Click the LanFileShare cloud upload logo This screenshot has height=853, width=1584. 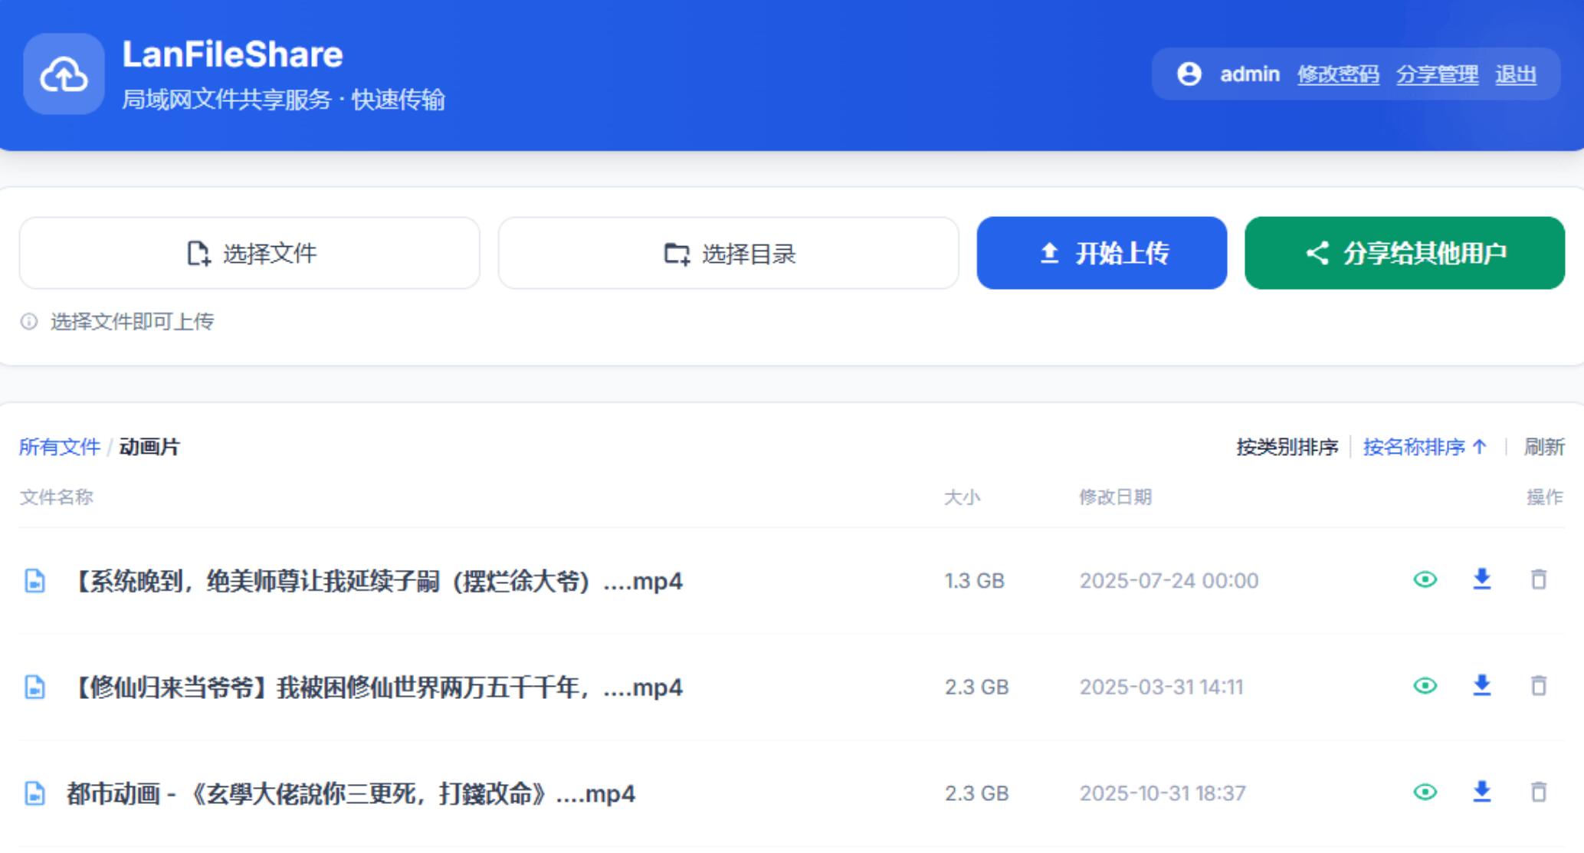point(64,74)
